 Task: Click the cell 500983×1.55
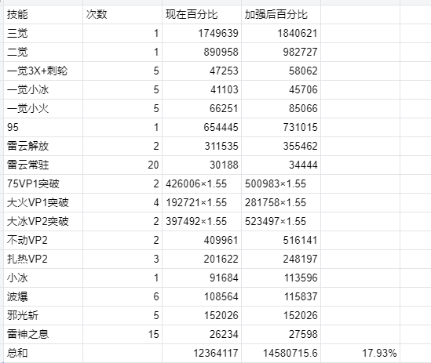(x=281, y=183)
